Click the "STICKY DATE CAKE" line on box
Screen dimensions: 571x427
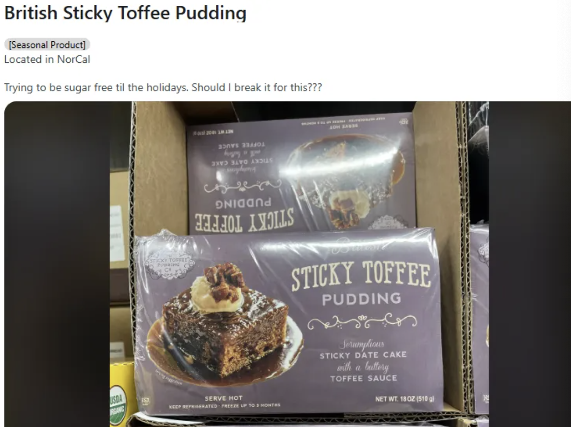[363, 355]
